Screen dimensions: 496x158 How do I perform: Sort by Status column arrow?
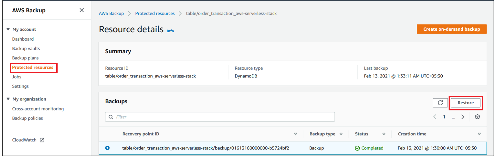pyautogui.click(x=384, y=134)
